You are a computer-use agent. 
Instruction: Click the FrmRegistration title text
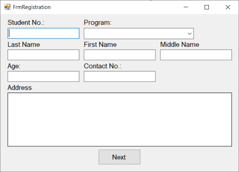tap(32, 7)
